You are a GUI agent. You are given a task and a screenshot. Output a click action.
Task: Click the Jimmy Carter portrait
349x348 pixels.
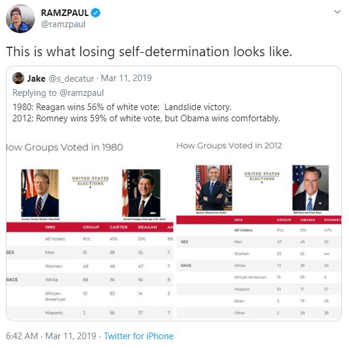40,193
